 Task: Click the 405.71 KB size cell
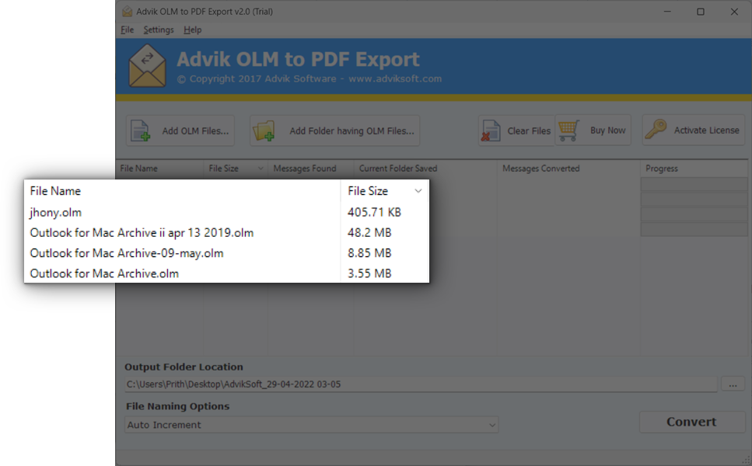[x=374, y=212]
